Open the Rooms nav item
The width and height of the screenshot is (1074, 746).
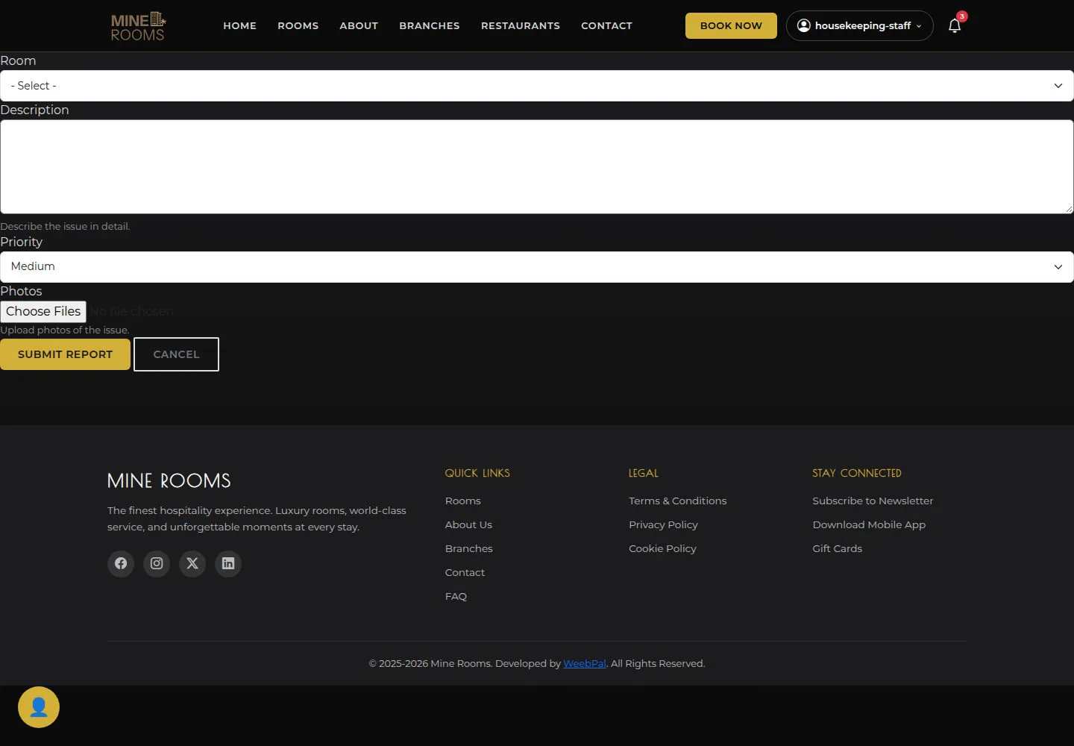298,25
